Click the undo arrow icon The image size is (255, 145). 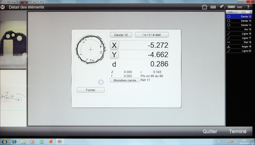click(222, 7)
